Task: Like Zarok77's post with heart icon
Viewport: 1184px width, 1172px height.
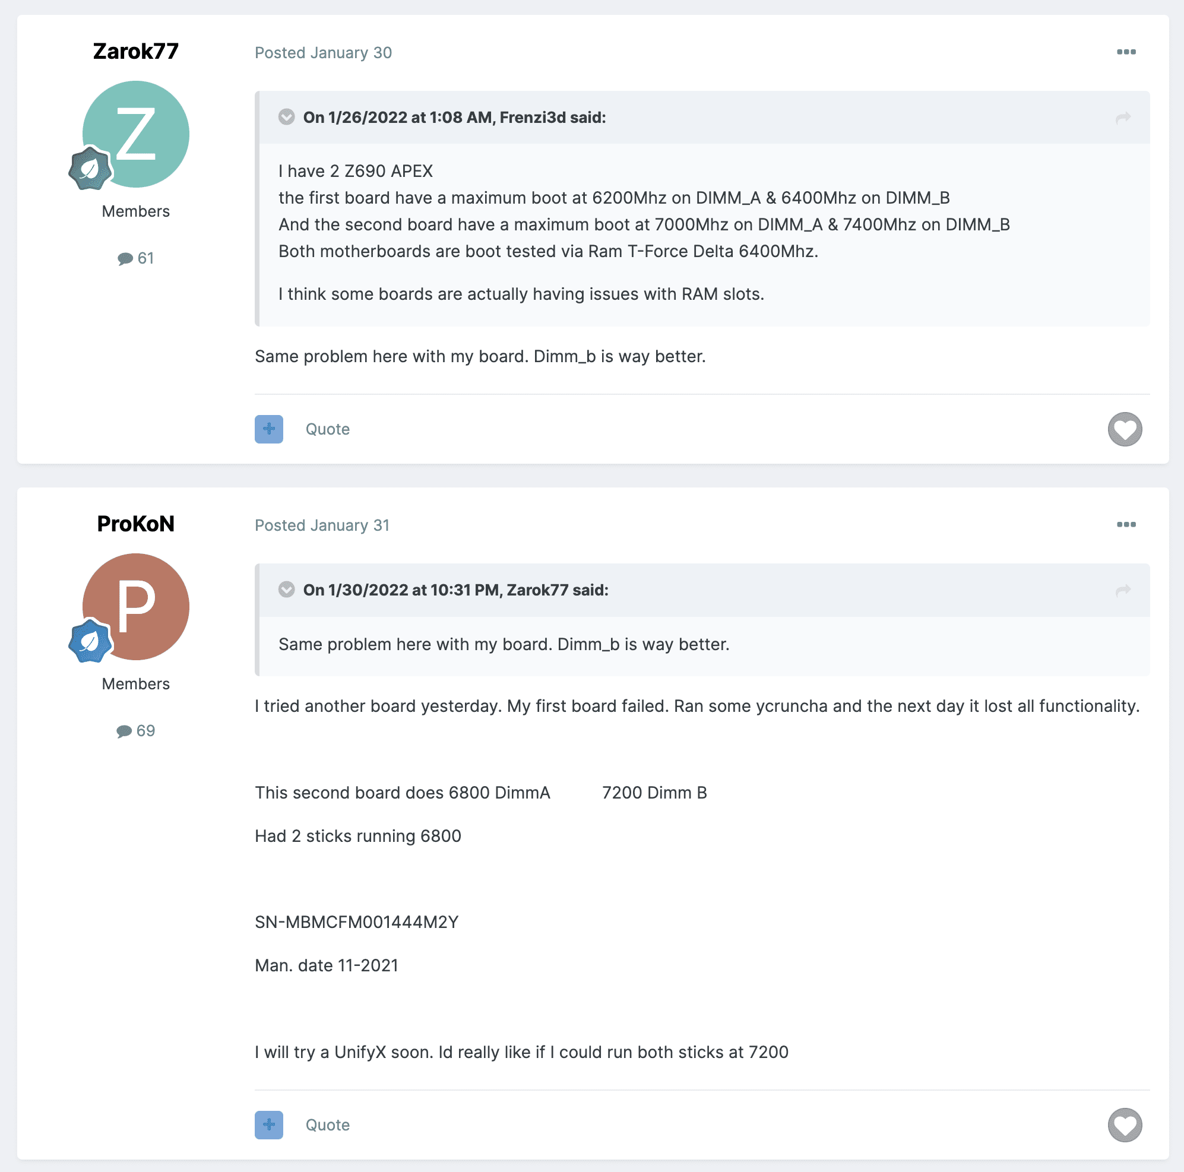Action: pos(1125,429)
